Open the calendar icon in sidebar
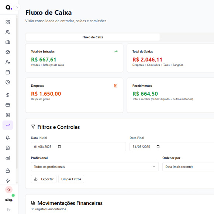Image resolution: width=214 pixels, height=214 pixels. click(x=8, y=72)
